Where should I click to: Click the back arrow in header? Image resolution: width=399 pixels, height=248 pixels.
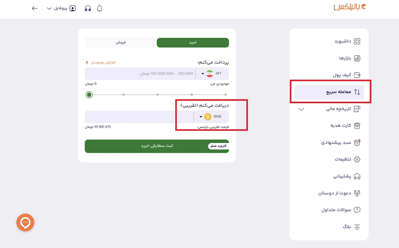pyautogui.click(x=35, y=8)
